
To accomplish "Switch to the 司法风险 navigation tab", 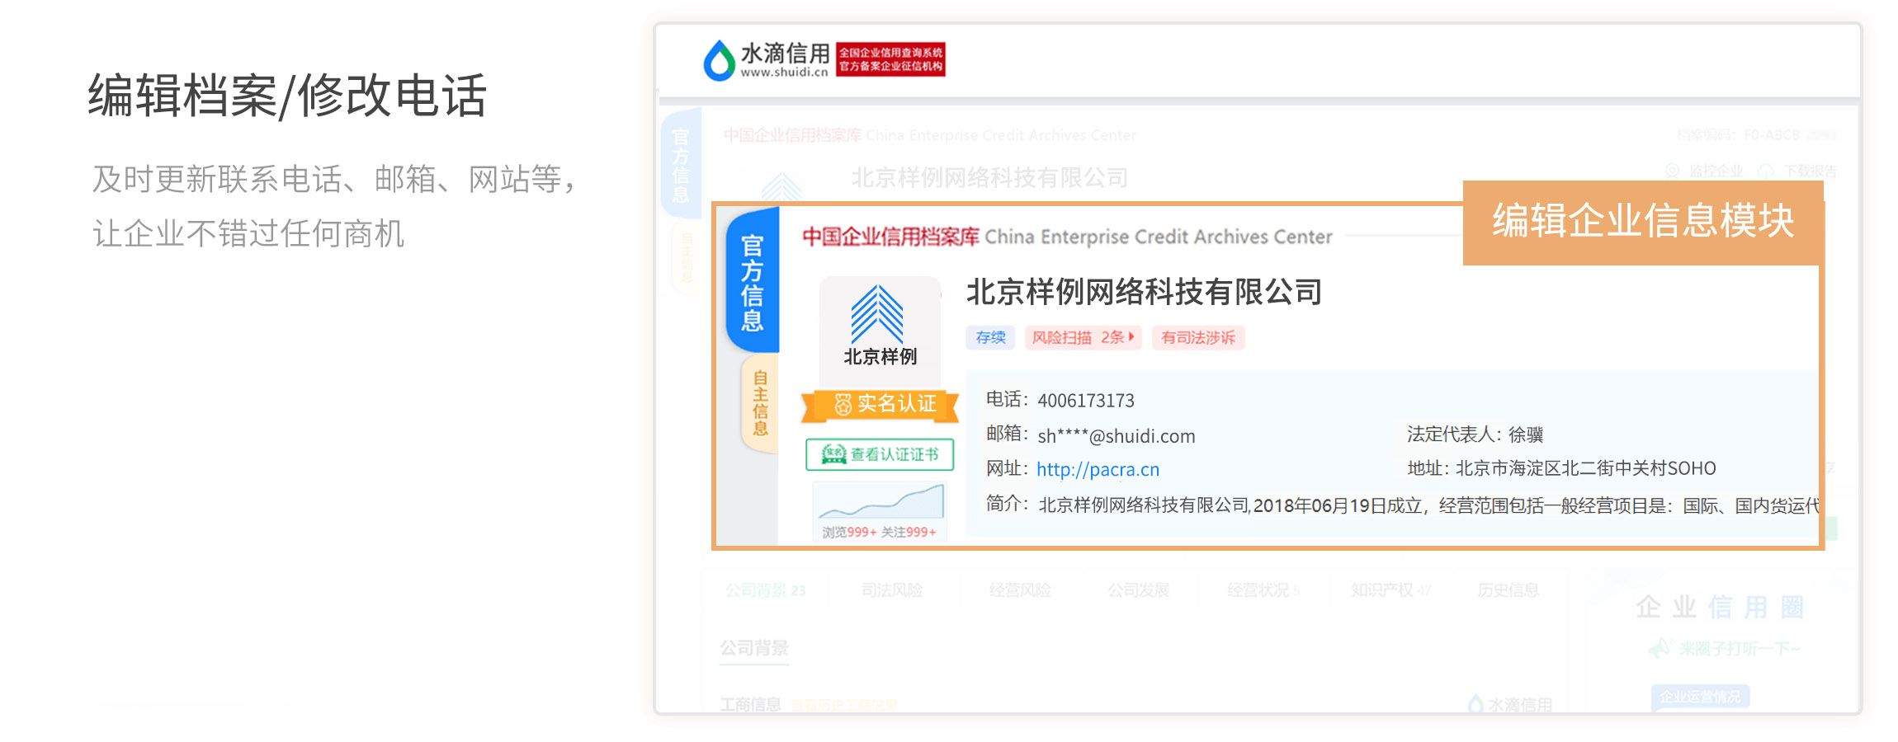I will (892, 590).
